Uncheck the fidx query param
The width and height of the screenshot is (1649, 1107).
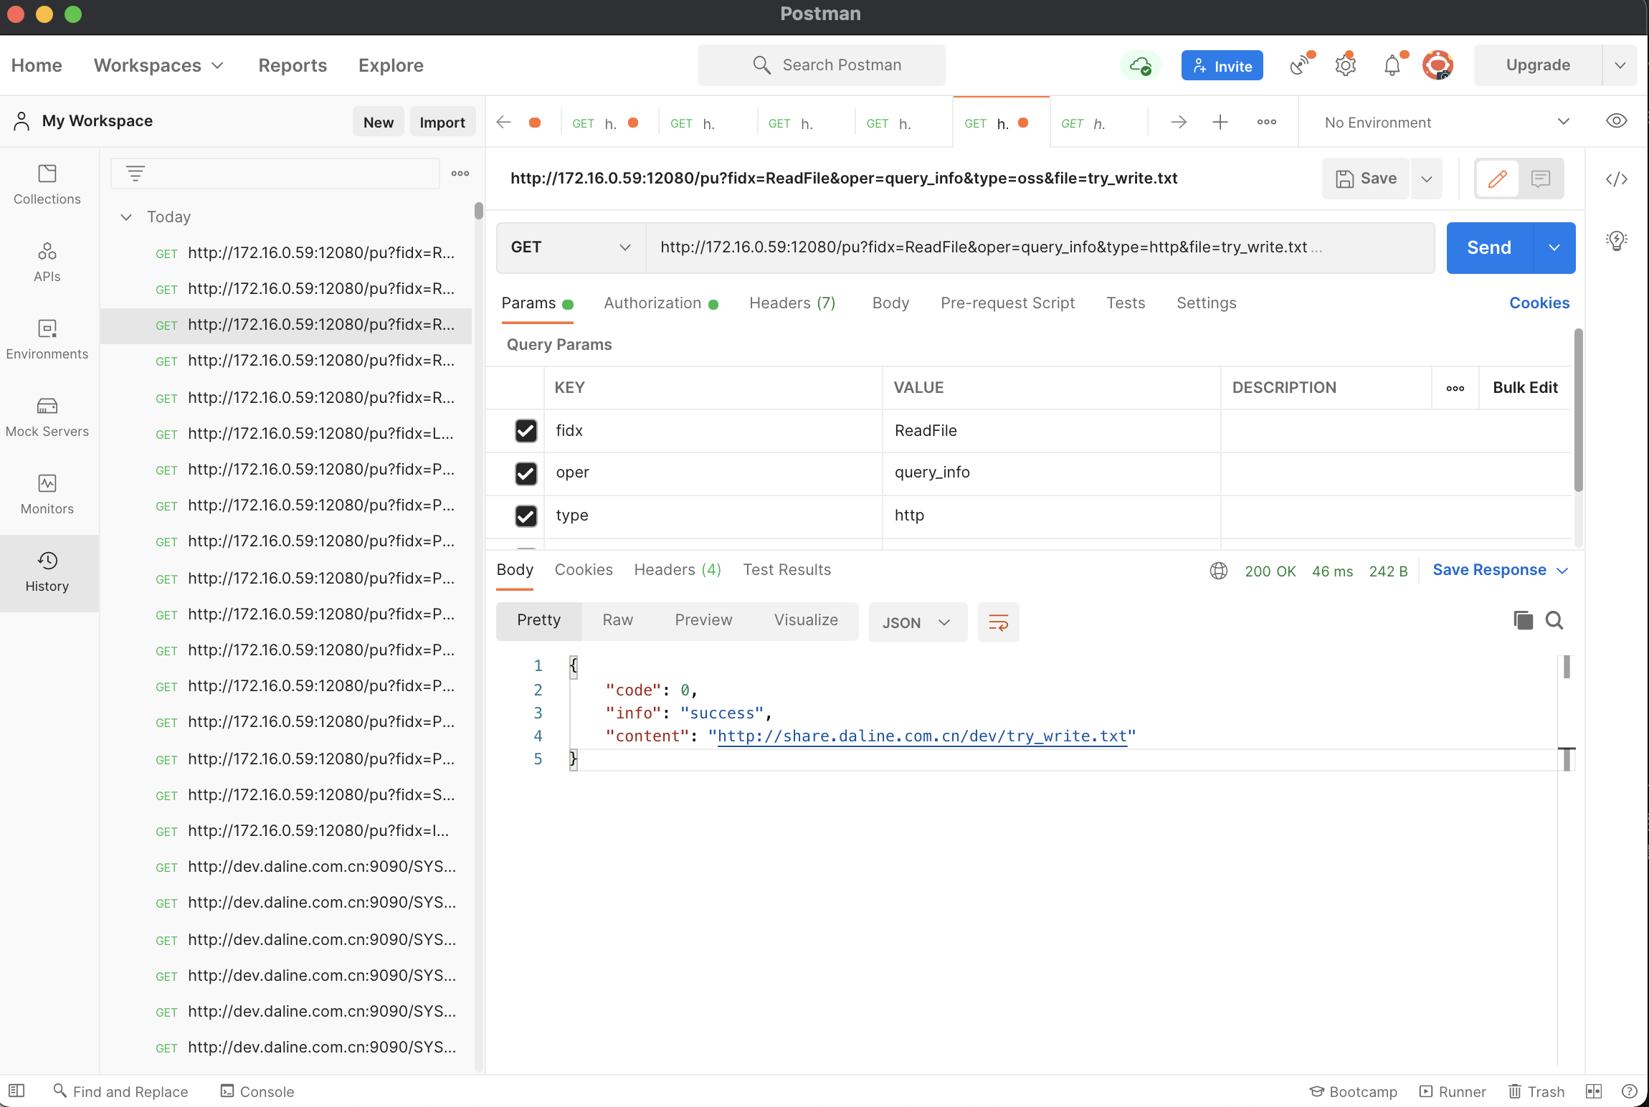[x=526, y=430]
